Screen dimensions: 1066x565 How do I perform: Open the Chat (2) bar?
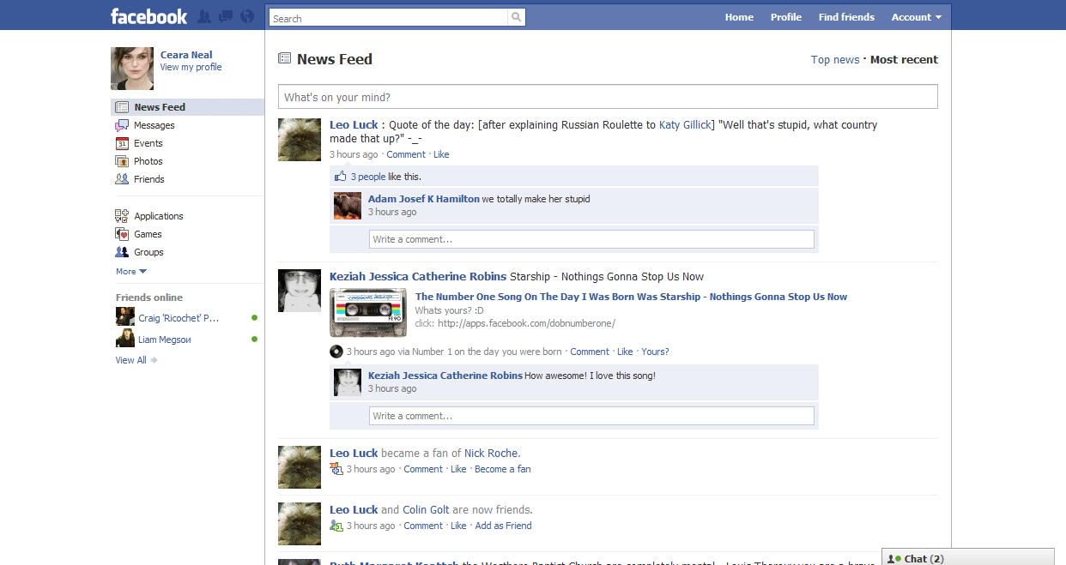tap(968, 558)
